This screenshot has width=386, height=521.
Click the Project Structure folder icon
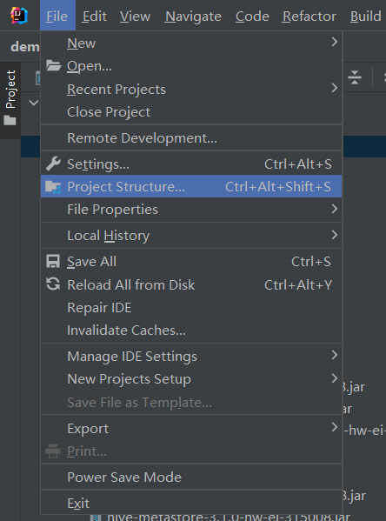pos(53,187)
